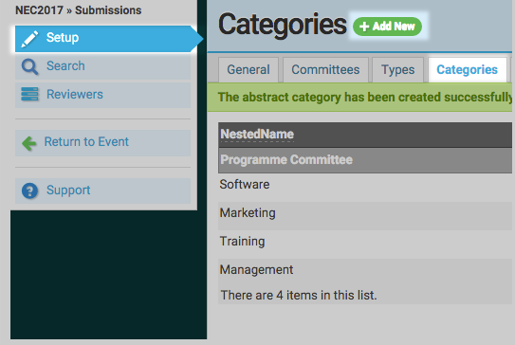Click the Add New category button
The height and width of the screenshot is (345, 515).
pyautogui.click(x=387, y=27)
